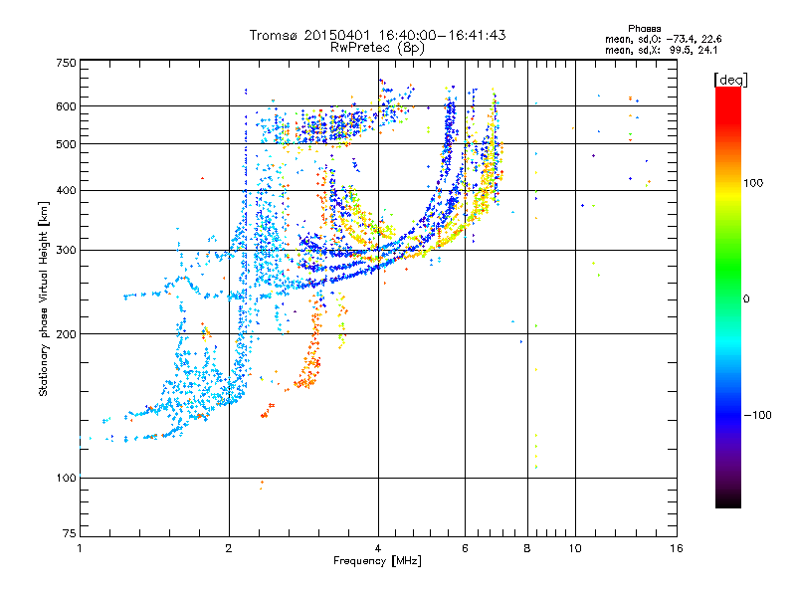Click the y-axis tick label "400"
The width and height of the screenshot is (796, 597).
(67, 190)
